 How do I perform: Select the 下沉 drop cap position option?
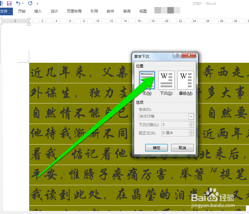166,80
